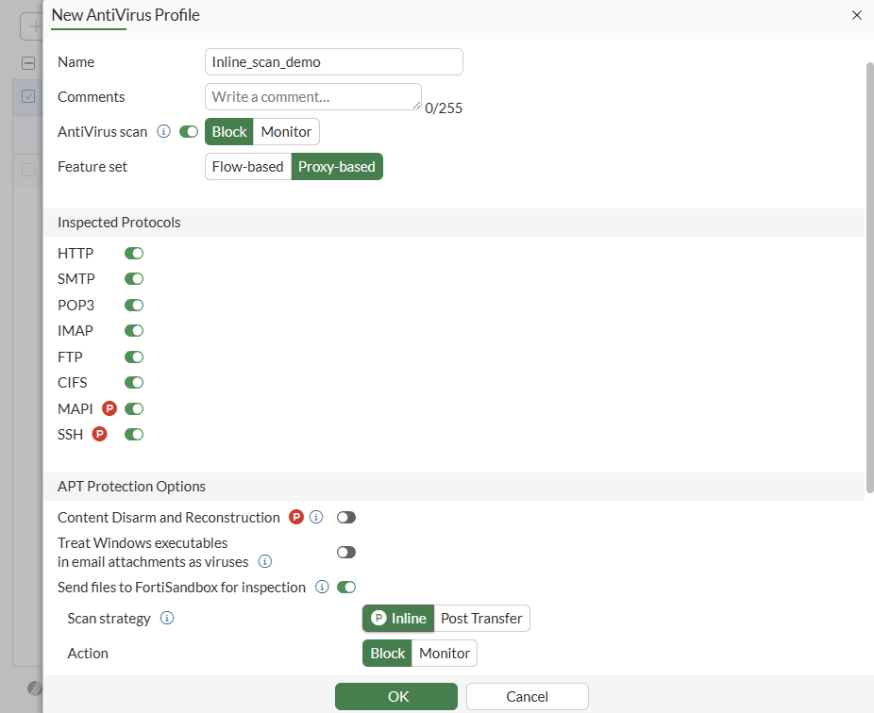
Task: Click the Name input field
Action: (x=333, y=62)
